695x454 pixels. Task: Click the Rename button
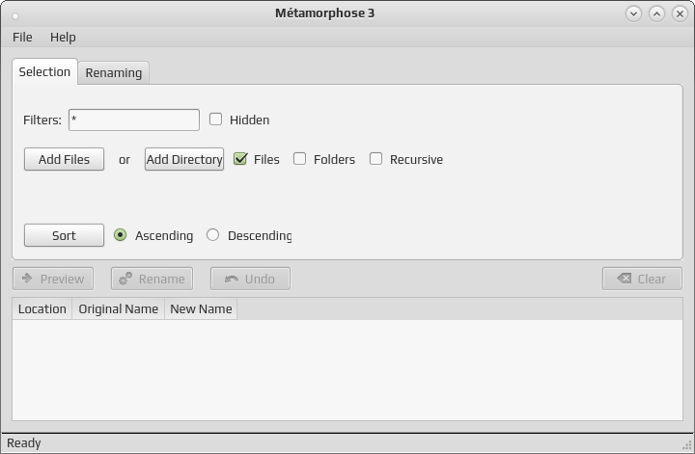coord(153,279)
